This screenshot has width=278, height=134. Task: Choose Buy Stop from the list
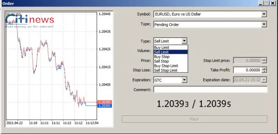170,57
